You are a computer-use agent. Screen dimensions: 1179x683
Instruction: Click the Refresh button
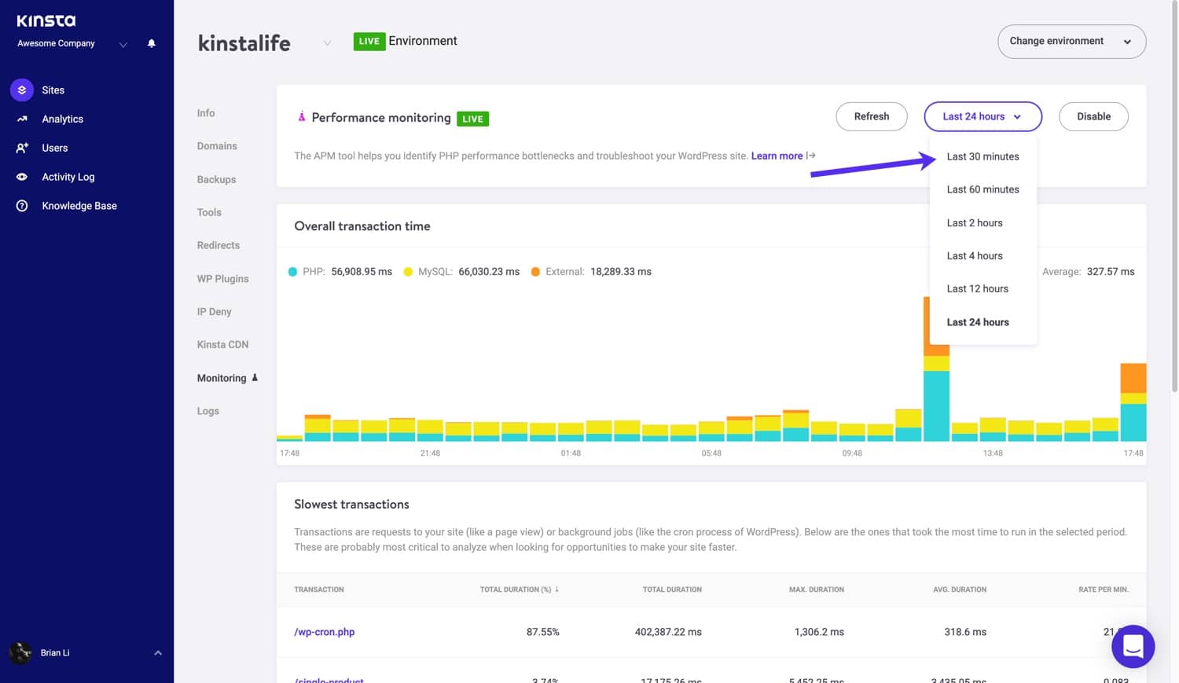872,116
